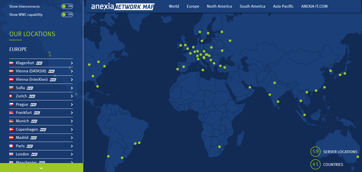Screen dimensions: 362x172
Task: Toggle the Show WWC capability switch
Action: click(x=67, y=14)
